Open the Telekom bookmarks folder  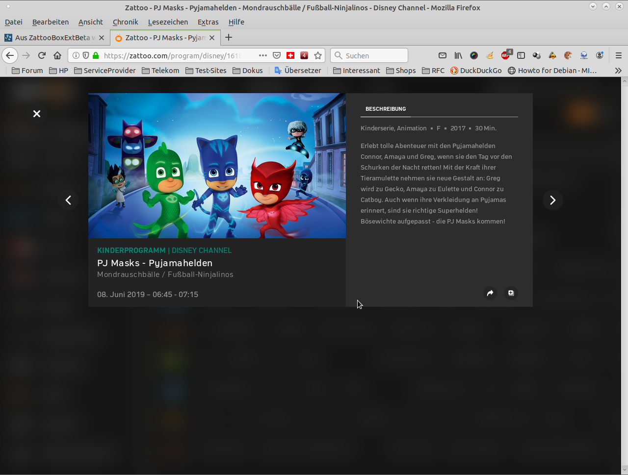(161, 71)
